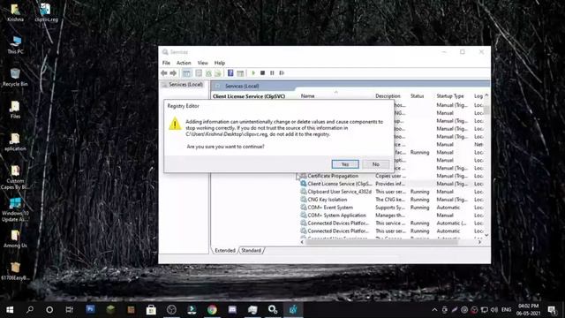This screenshot has width=565, height=318.
Task: Click Yes in the Registry Editor dialog
Action: (x=345, y=164)
